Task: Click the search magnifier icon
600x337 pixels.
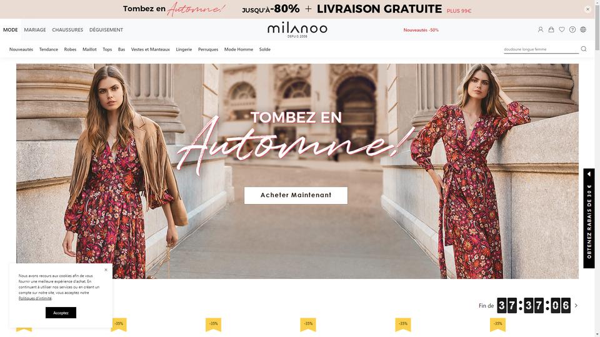Action: point(584,49)
